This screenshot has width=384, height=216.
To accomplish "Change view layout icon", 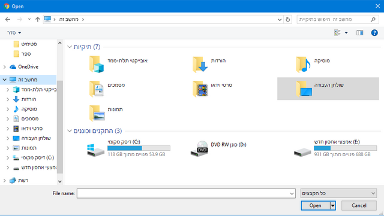I will pyautogui.click(x=337, y=32).
